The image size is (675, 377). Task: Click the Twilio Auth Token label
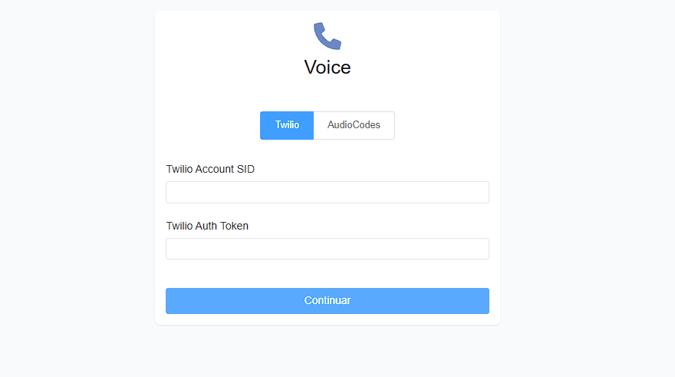coord(207,226)
